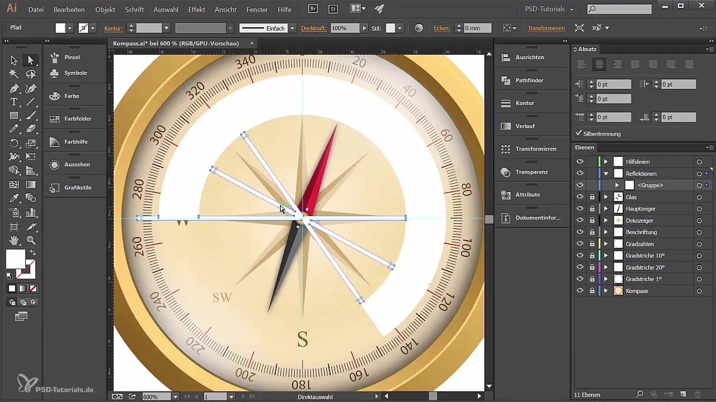
Task: Open the fill color dropdown arrow
Action: 70,28
